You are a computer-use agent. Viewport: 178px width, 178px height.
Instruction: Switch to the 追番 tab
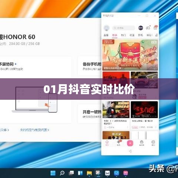132,35
